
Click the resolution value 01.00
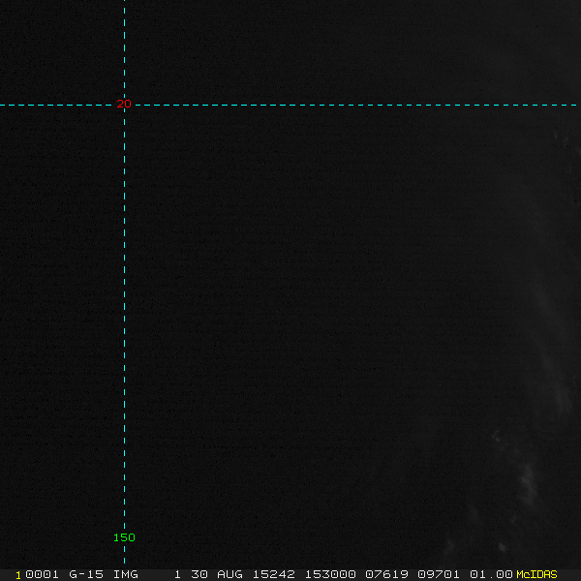pos(491,574)
